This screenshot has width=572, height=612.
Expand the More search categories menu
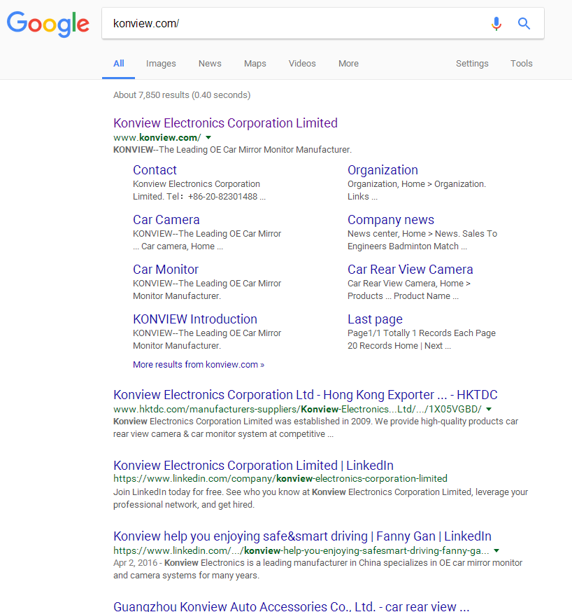[348, 64]
